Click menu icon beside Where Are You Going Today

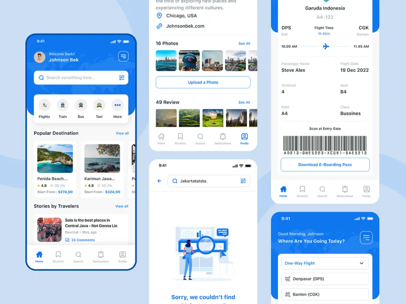(366, 238)
